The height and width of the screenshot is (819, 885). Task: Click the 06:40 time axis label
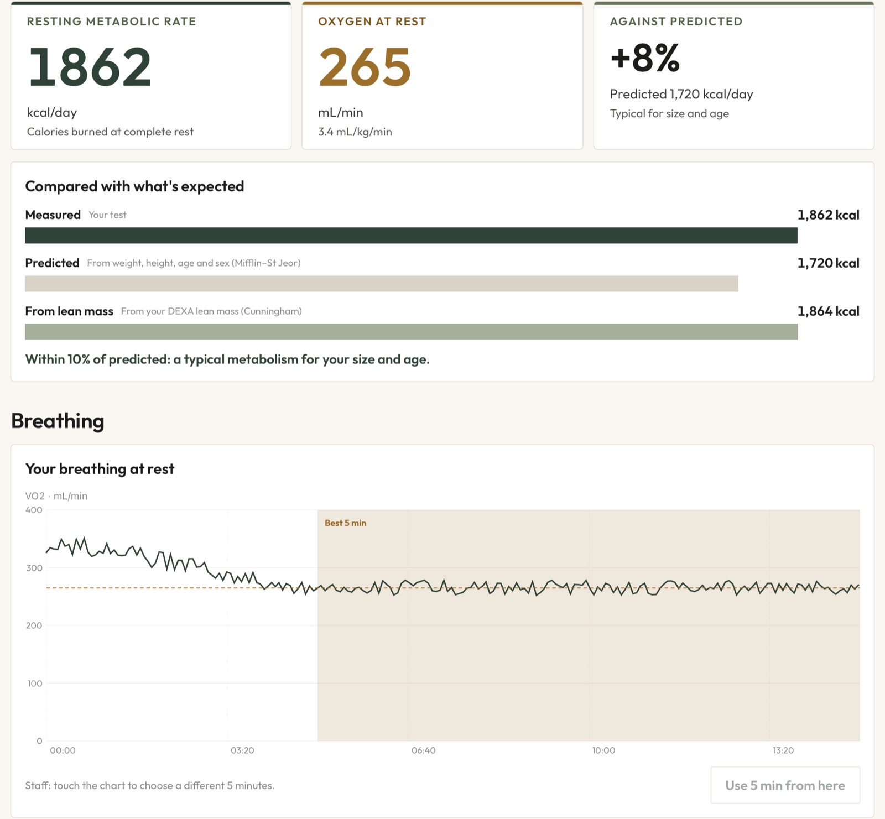[x=423, y=750]
